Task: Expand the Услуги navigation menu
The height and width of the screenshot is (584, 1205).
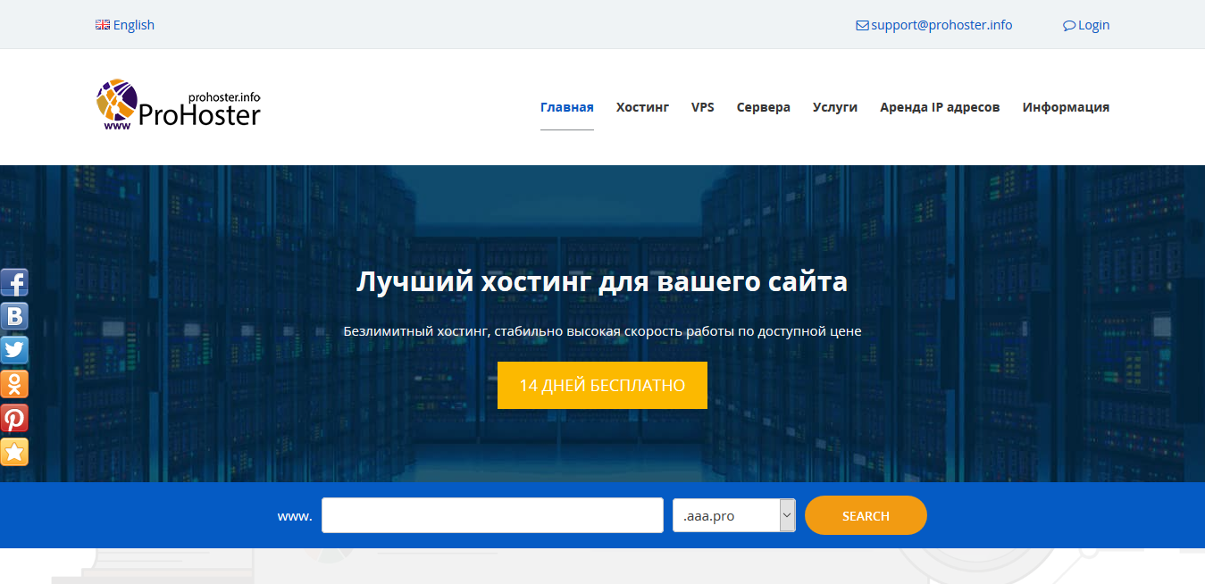Action: (834, 107)
